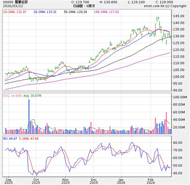190x185 pixels.
Task: Click the 50-SMA: 129.24 legend
Action: (75, 12)
